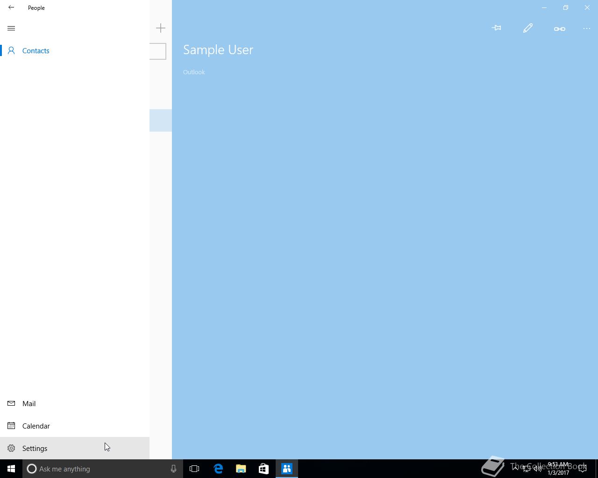
Task: Collapse the hamburger navigation menu
Action: point(11,28)
